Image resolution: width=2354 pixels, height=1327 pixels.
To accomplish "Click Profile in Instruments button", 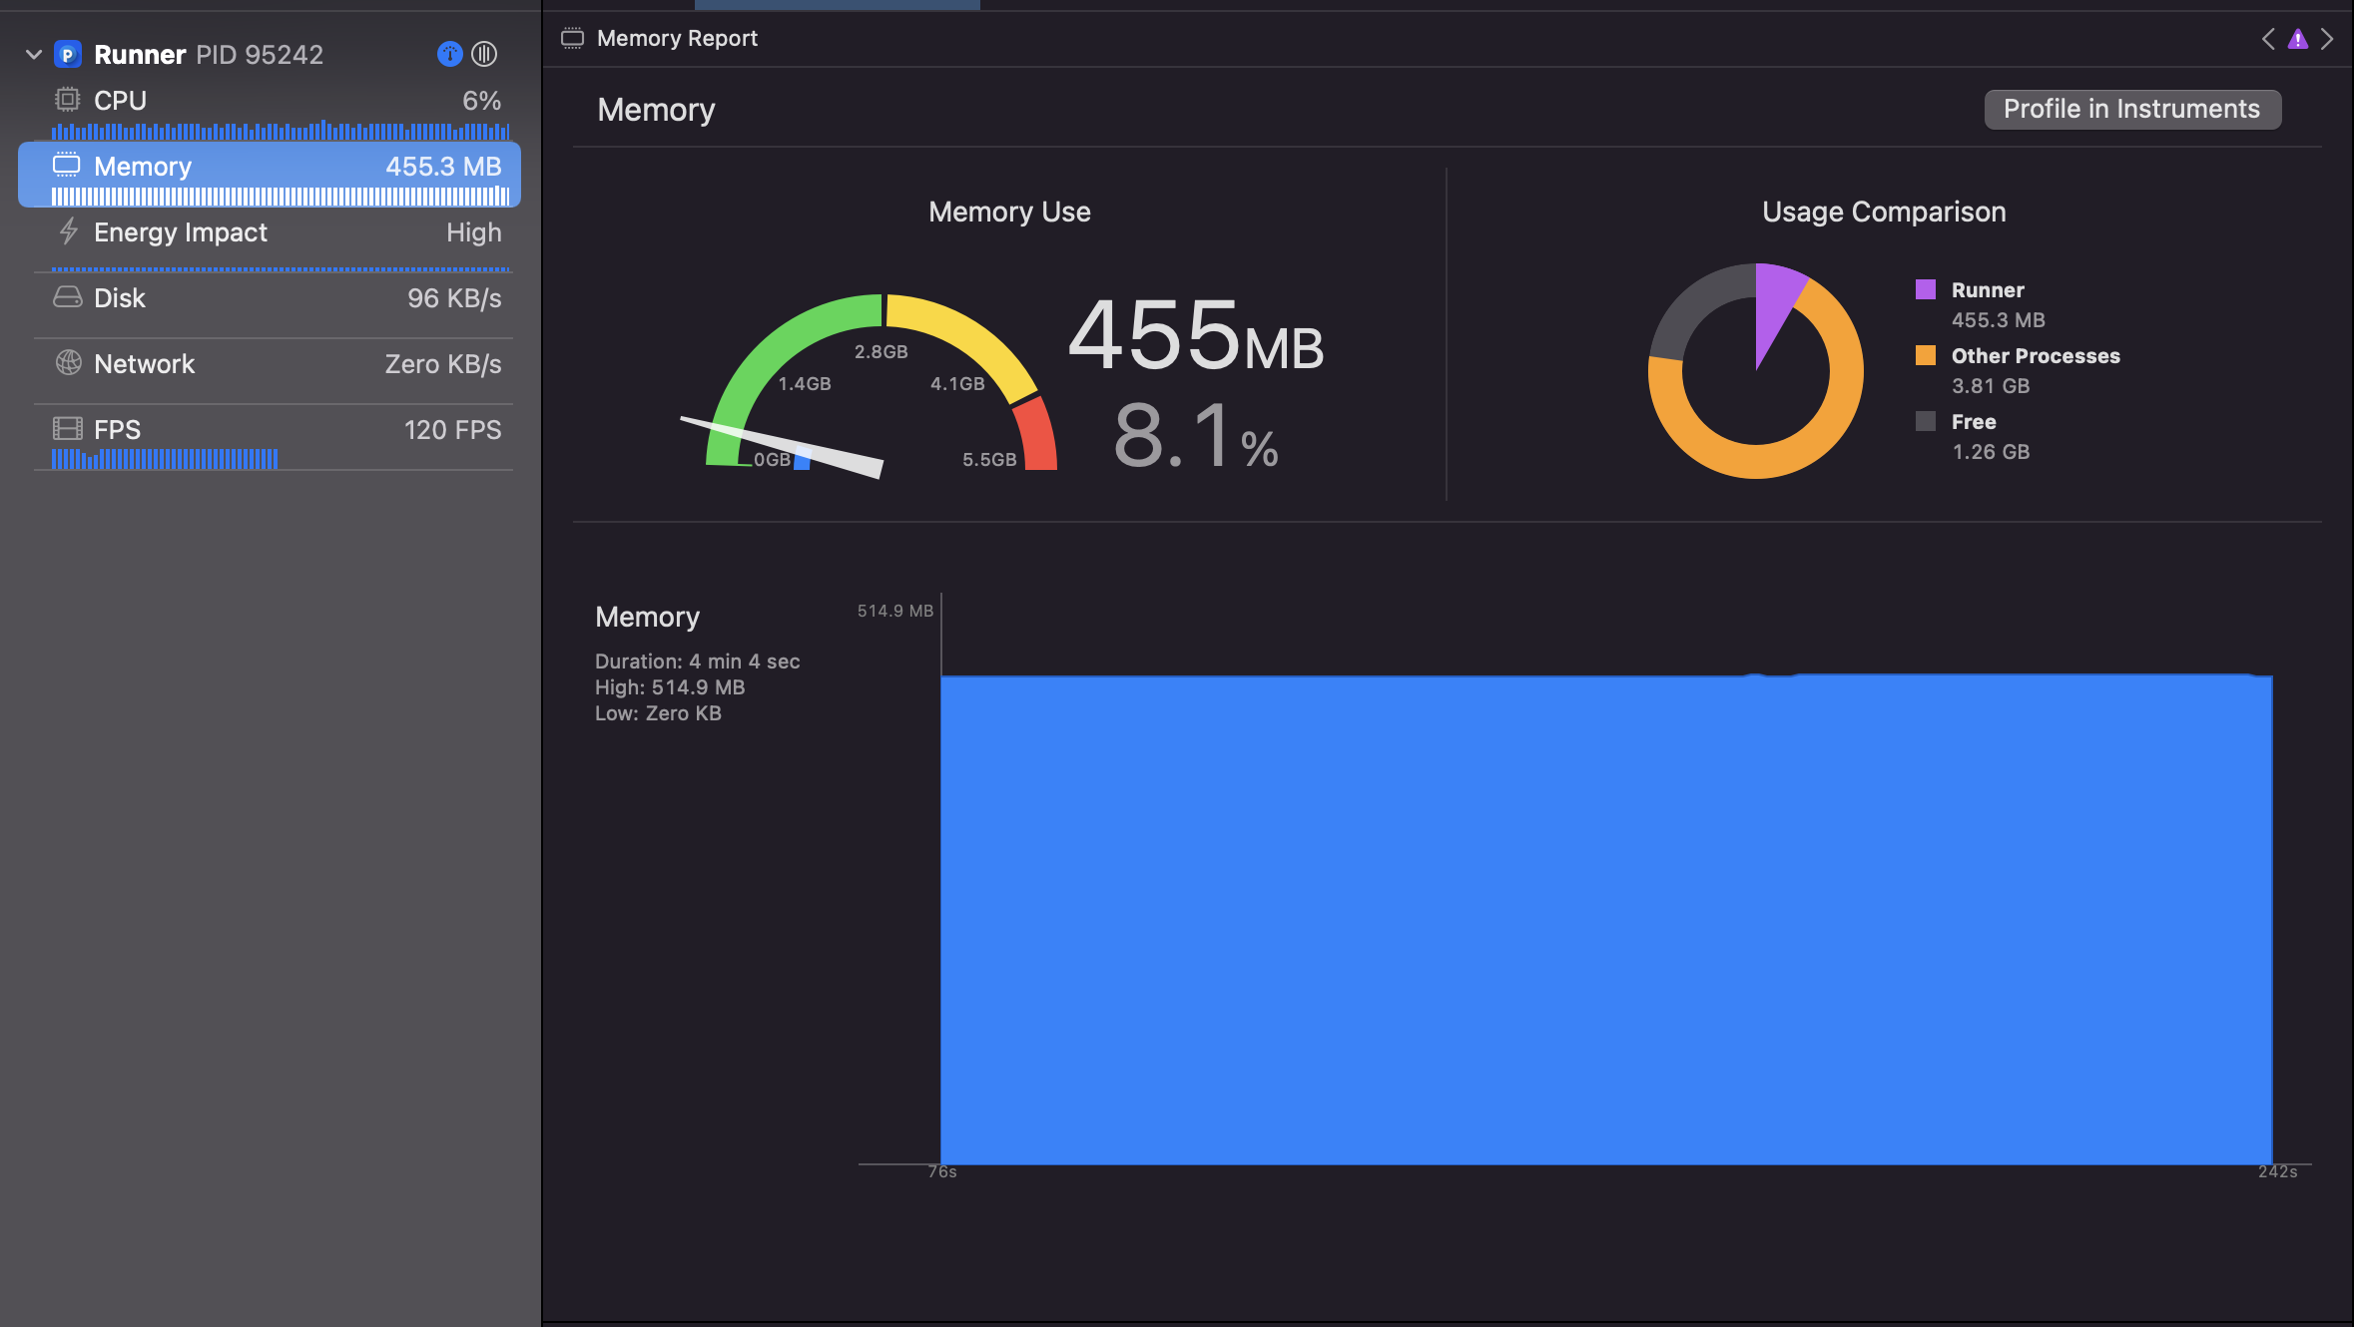I will 2131,109.
